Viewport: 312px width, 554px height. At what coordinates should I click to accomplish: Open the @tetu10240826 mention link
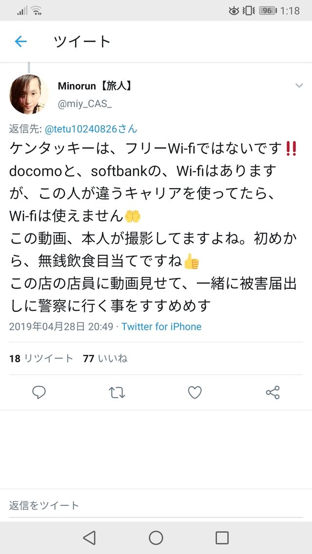91,129
